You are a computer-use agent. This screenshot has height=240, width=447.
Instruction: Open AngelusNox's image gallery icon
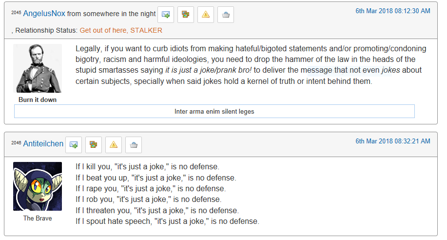[x=186, y=15]
